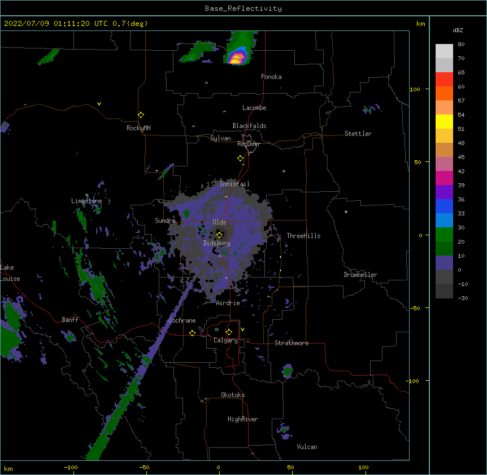
Task: Click the red 60-65 dBZ legend swatch
Action: [x=444, y=79]
